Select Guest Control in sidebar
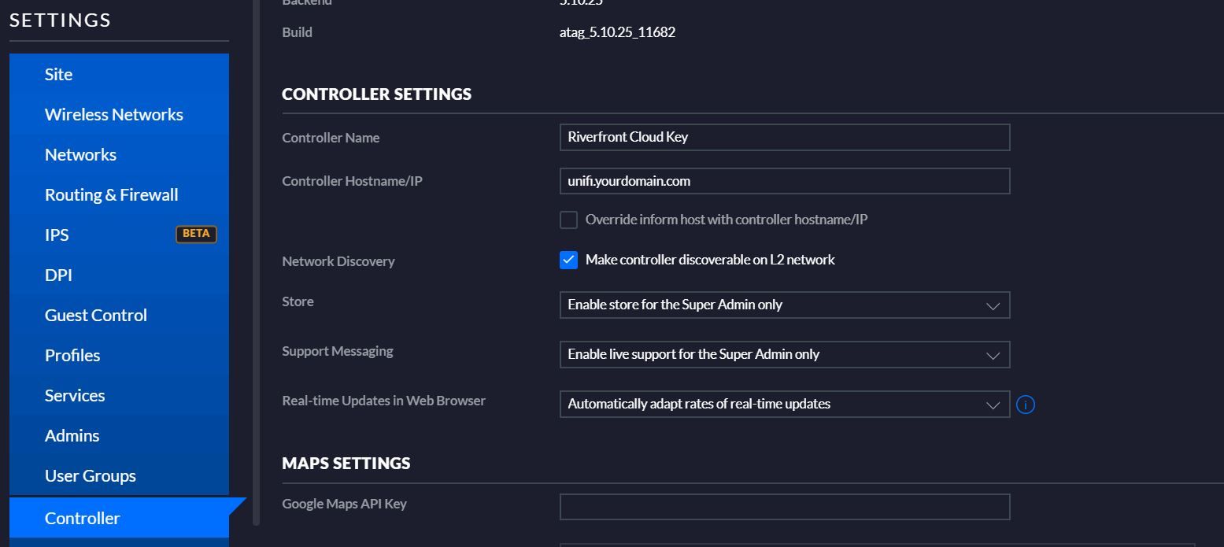 (95, 315)
